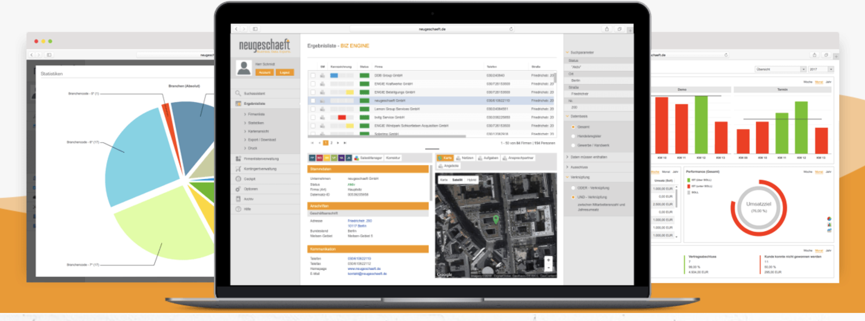Select the UND - Verknüpfung radio button
Image resolution: width=865 pixels, height=321 pixels.
pos(573,197)
